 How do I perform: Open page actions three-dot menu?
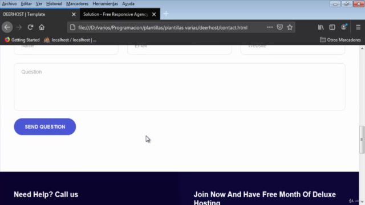point(270,27)
